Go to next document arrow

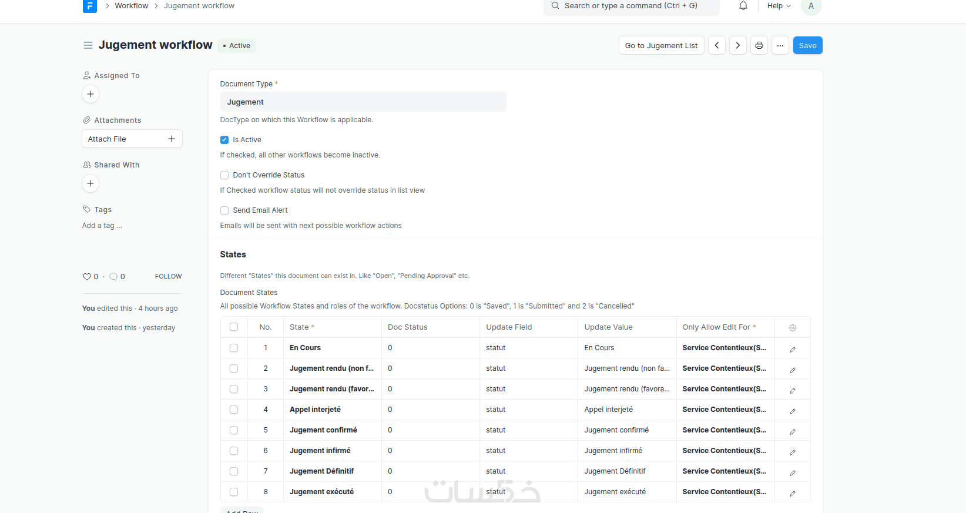click(738, 46)
